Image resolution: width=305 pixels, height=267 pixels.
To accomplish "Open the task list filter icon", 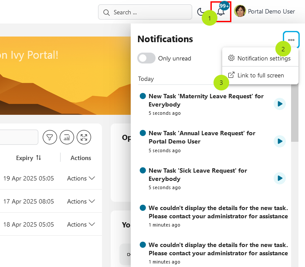I will tap(50, 137).
